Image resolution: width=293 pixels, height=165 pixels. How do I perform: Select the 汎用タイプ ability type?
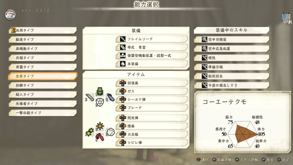43,30
